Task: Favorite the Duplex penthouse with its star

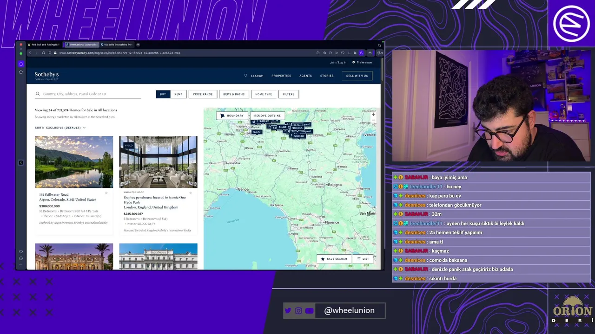Action: pyautogui.click(x=191, y=193)
